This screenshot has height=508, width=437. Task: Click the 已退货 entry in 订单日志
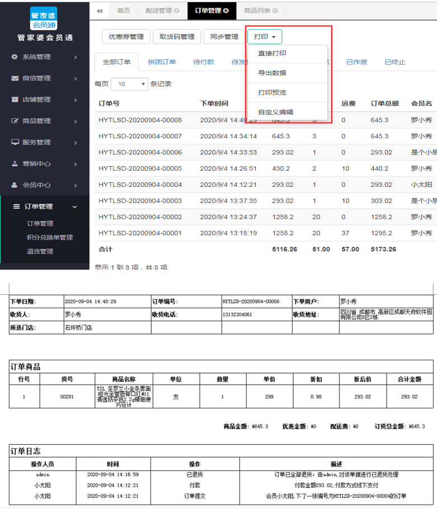[195, 474]
